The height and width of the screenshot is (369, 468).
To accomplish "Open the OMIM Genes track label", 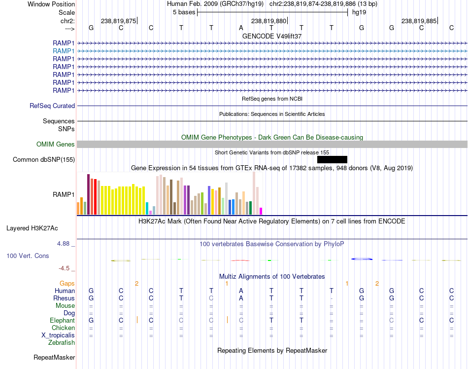I will click(55, 145).
